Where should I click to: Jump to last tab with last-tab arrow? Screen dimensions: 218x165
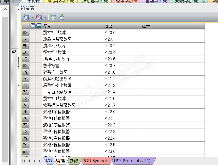click(40, 161)
